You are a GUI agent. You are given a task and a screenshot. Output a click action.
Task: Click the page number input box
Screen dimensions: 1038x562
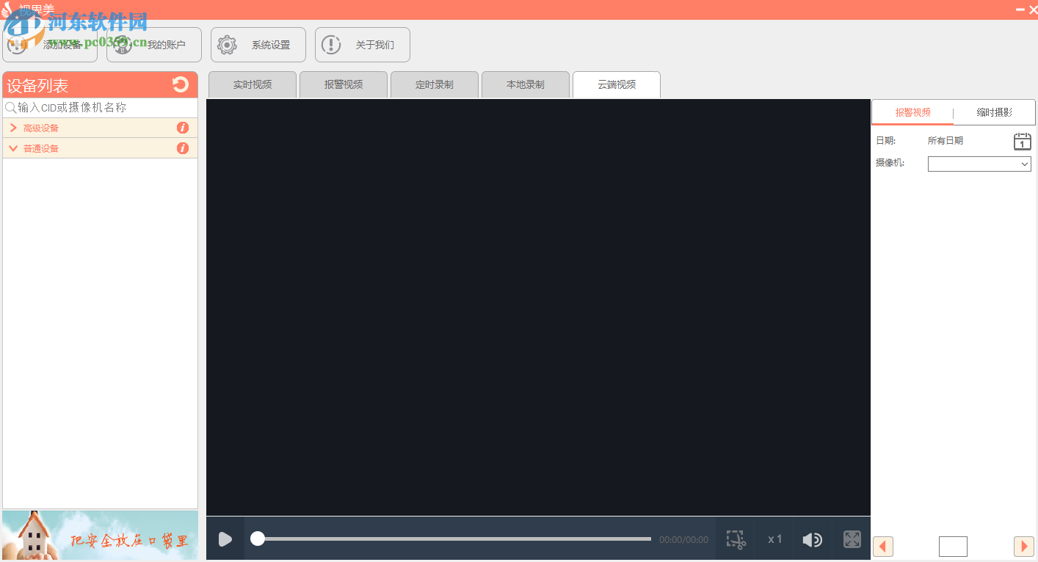[953, 547]
